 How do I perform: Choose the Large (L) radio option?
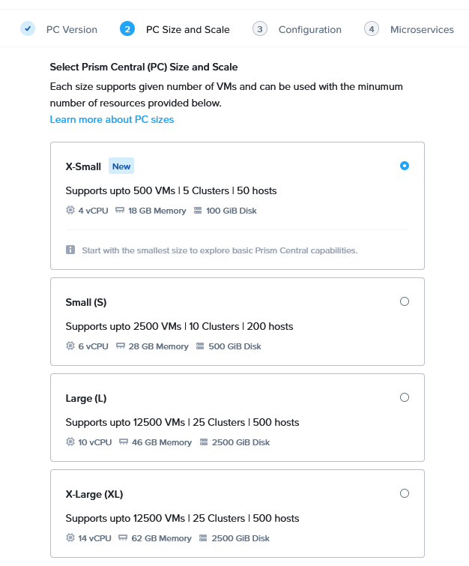click(x=405, y=397)
